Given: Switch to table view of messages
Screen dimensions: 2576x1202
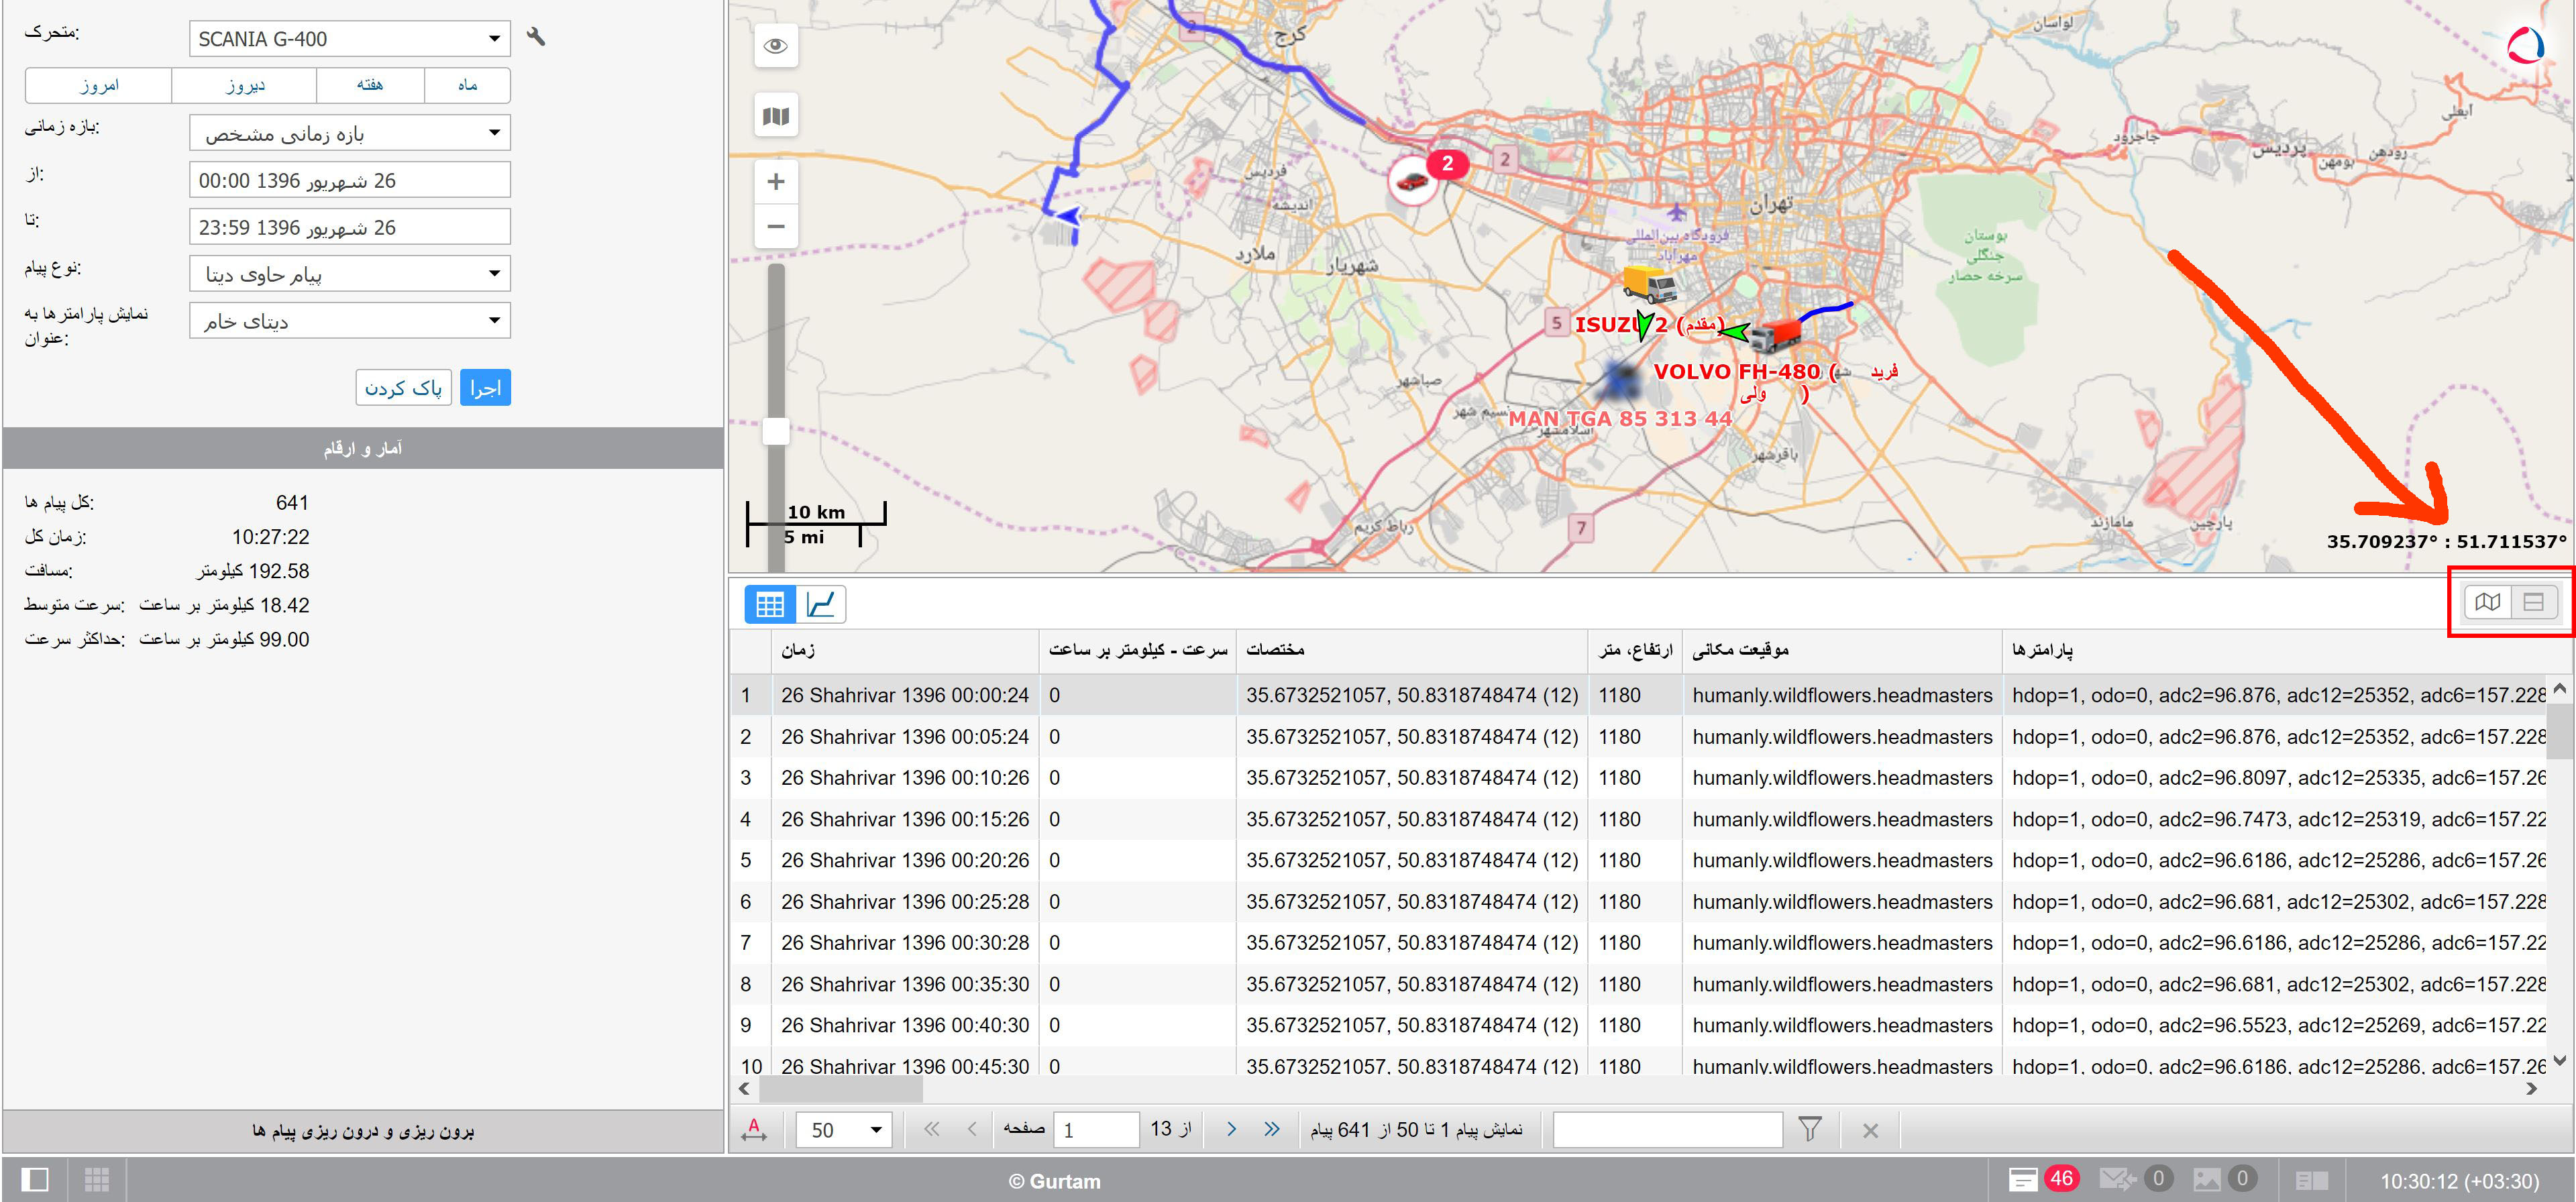Looking at the screenshot, I should tap(769, 604).
